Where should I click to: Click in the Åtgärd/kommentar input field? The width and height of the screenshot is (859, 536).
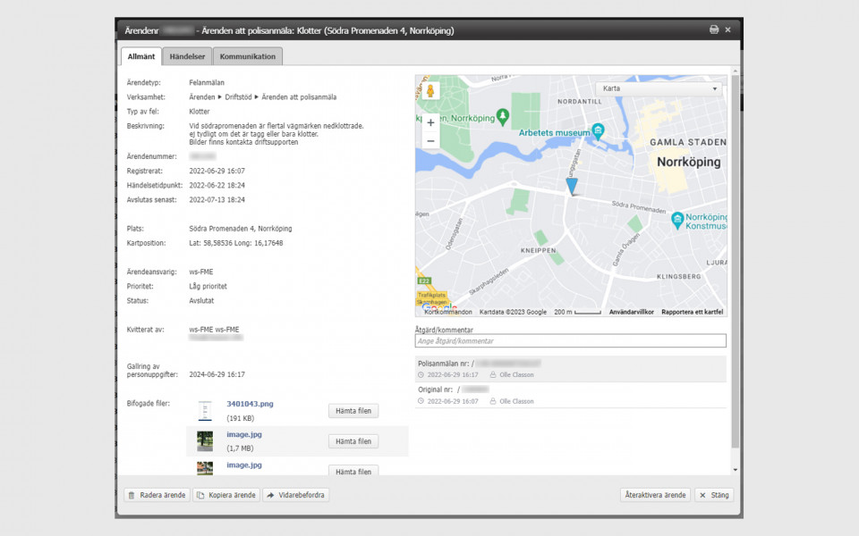[571, 340]
